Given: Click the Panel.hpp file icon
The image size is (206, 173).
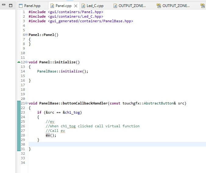Looking at the screenshot, I should [x=21, y=6].
